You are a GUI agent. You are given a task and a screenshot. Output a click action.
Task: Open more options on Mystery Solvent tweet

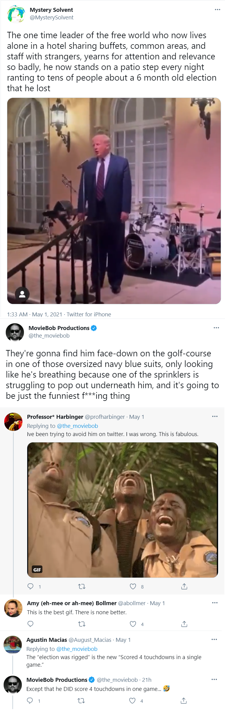217,10
